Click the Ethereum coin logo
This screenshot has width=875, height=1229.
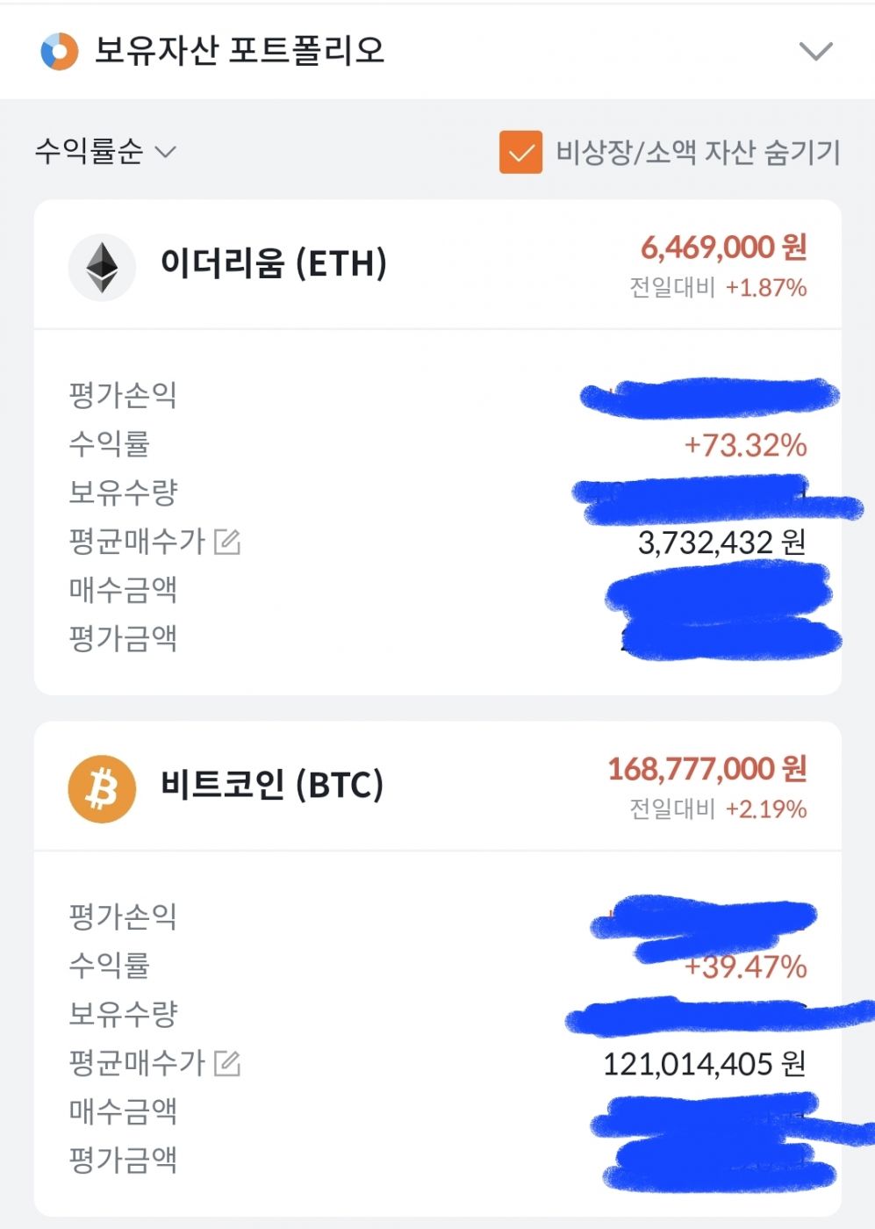coord(102,267)
